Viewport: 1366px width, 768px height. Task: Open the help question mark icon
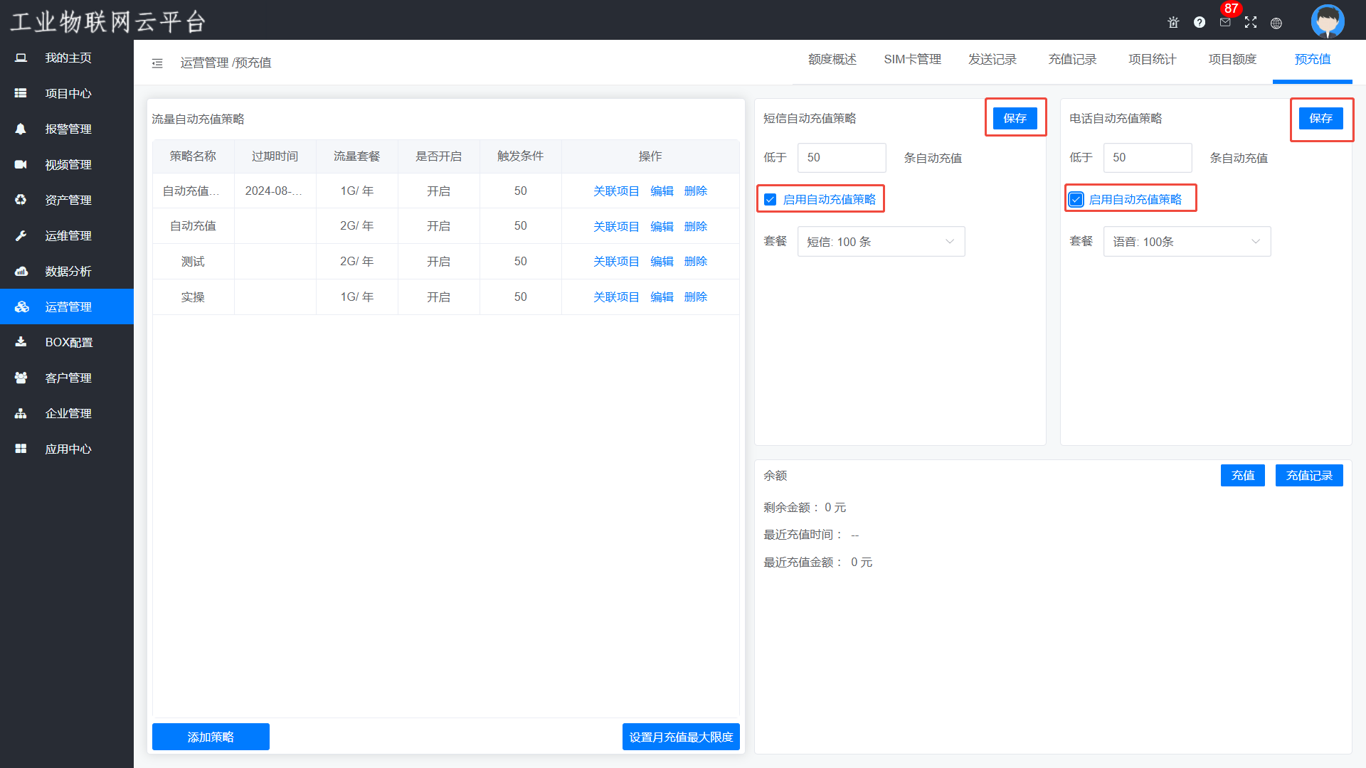[x=1200, y=23]
